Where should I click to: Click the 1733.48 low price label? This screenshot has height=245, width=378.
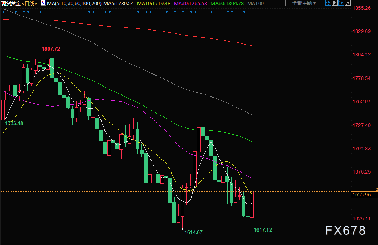pos(14,123)
